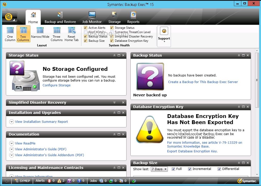
Task: Collapse the Storage Status panel
Action: (114, 55)
